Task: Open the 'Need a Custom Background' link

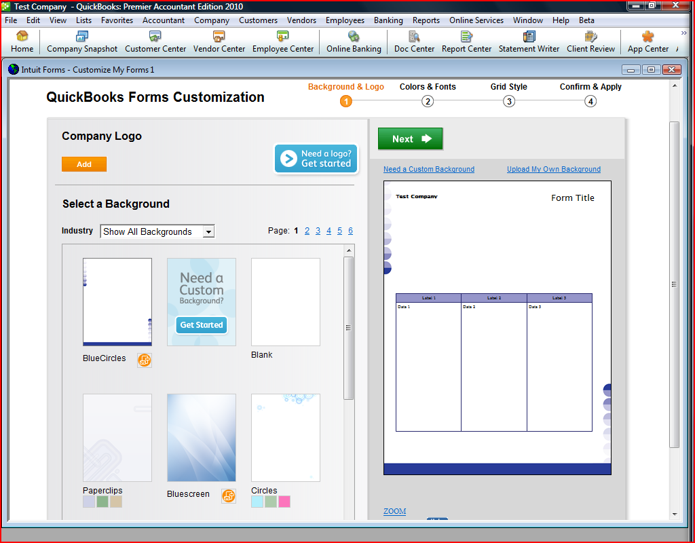Action: tap(429, 169)
